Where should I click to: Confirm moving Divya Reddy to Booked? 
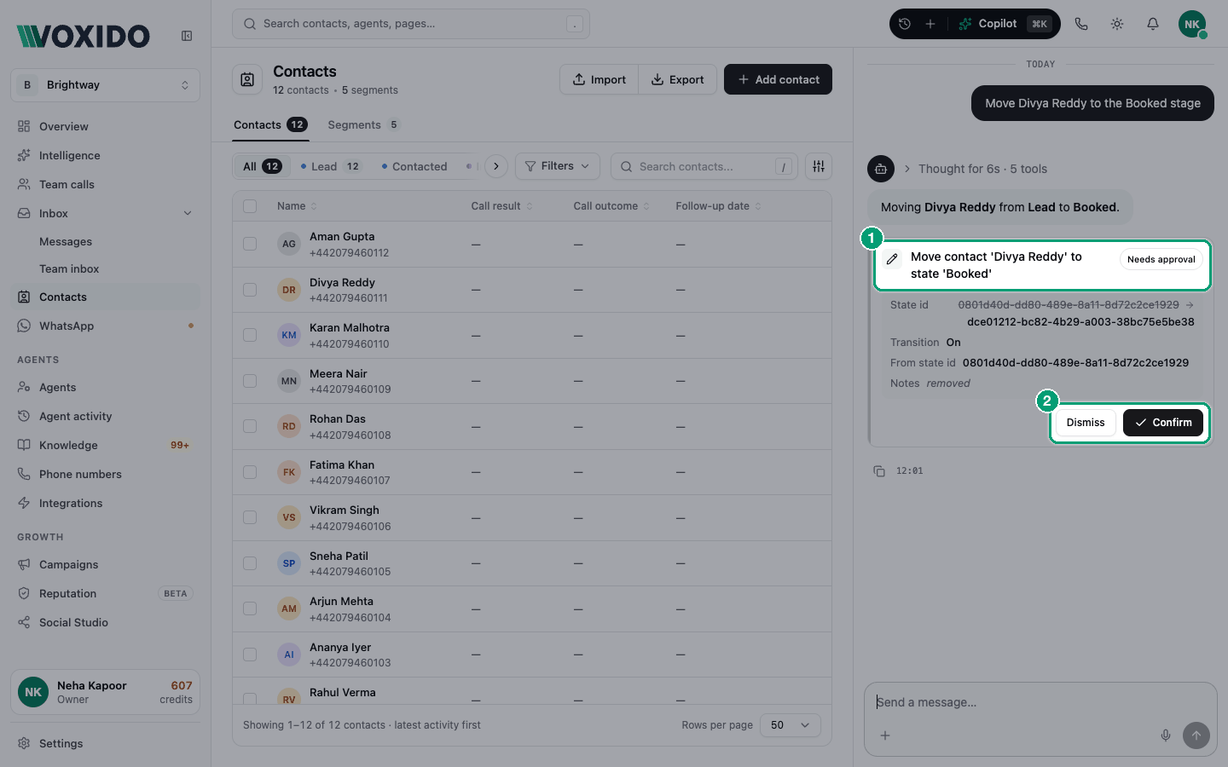pos(1163,423)
